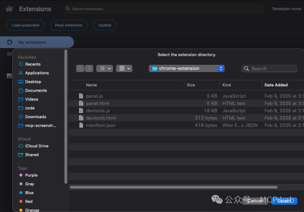Select panel.js file name
The height and width of the screenshot is (212, 304).
click(94, 96)
